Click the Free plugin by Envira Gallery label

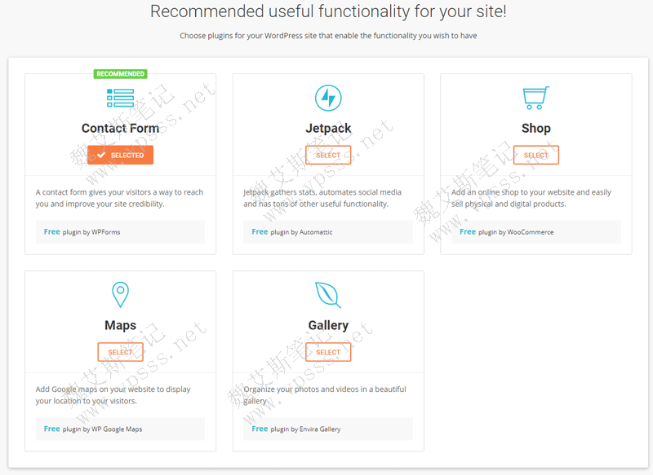point(296,429)
